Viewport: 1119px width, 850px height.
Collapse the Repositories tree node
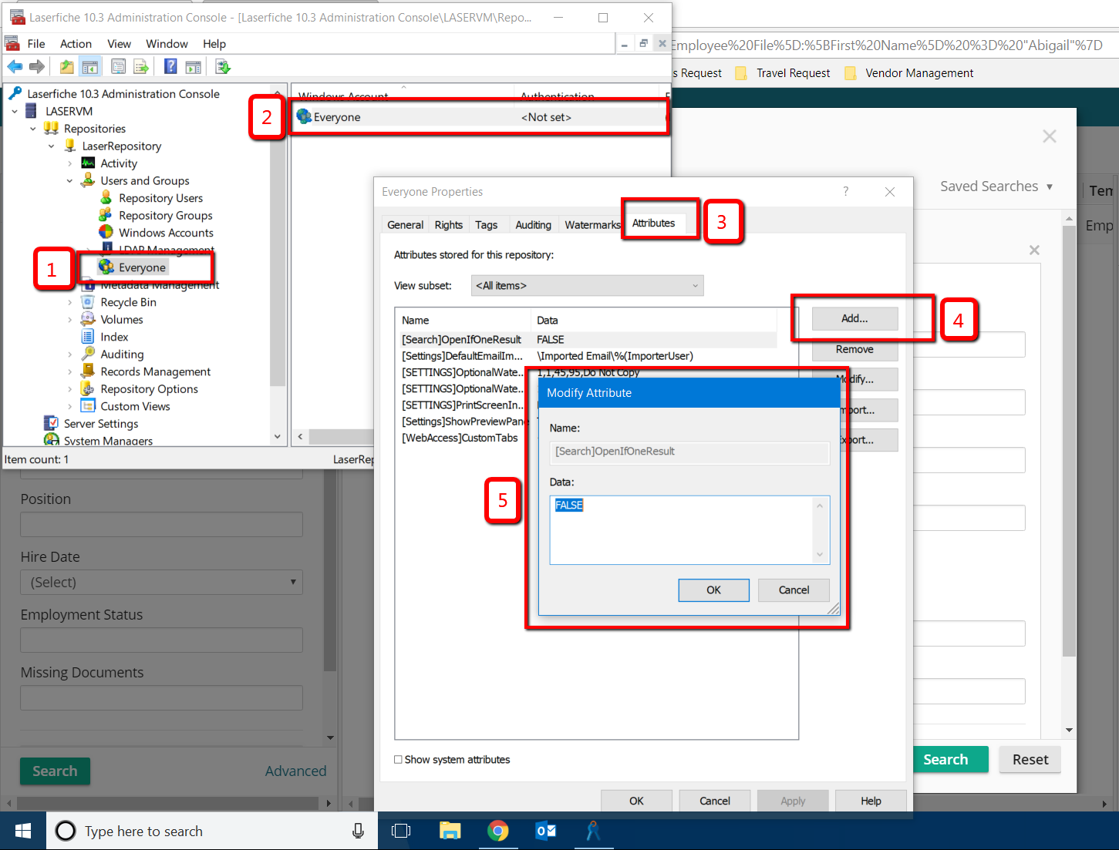pos(33,129)
